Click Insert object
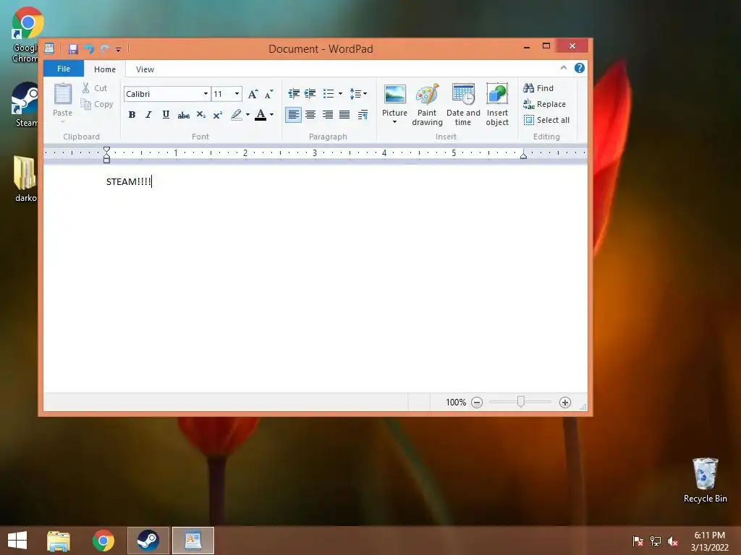The width and height of the screenshot is (741, 555). click(497, 104)
